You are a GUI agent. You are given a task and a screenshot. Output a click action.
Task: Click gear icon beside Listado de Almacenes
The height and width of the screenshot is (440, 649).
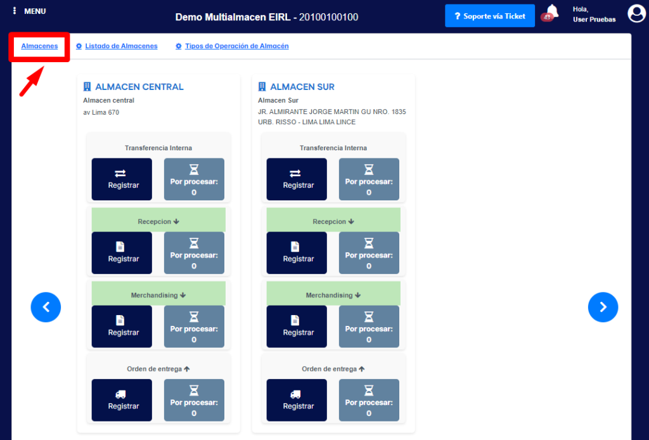tap(79, 46)
